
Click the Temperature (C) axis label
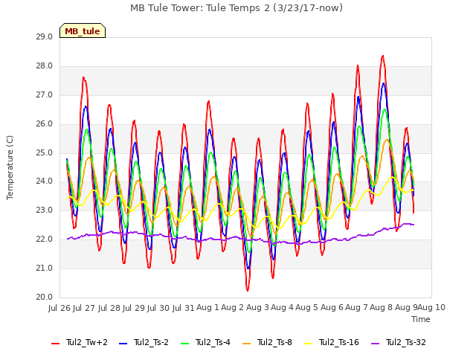coord(10,167)
